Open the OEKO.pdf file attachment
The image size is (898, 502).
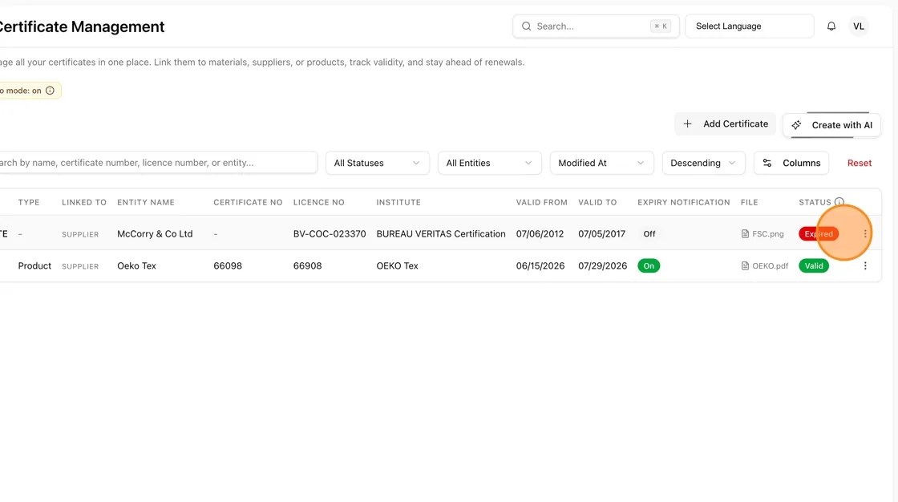point(765,266)
